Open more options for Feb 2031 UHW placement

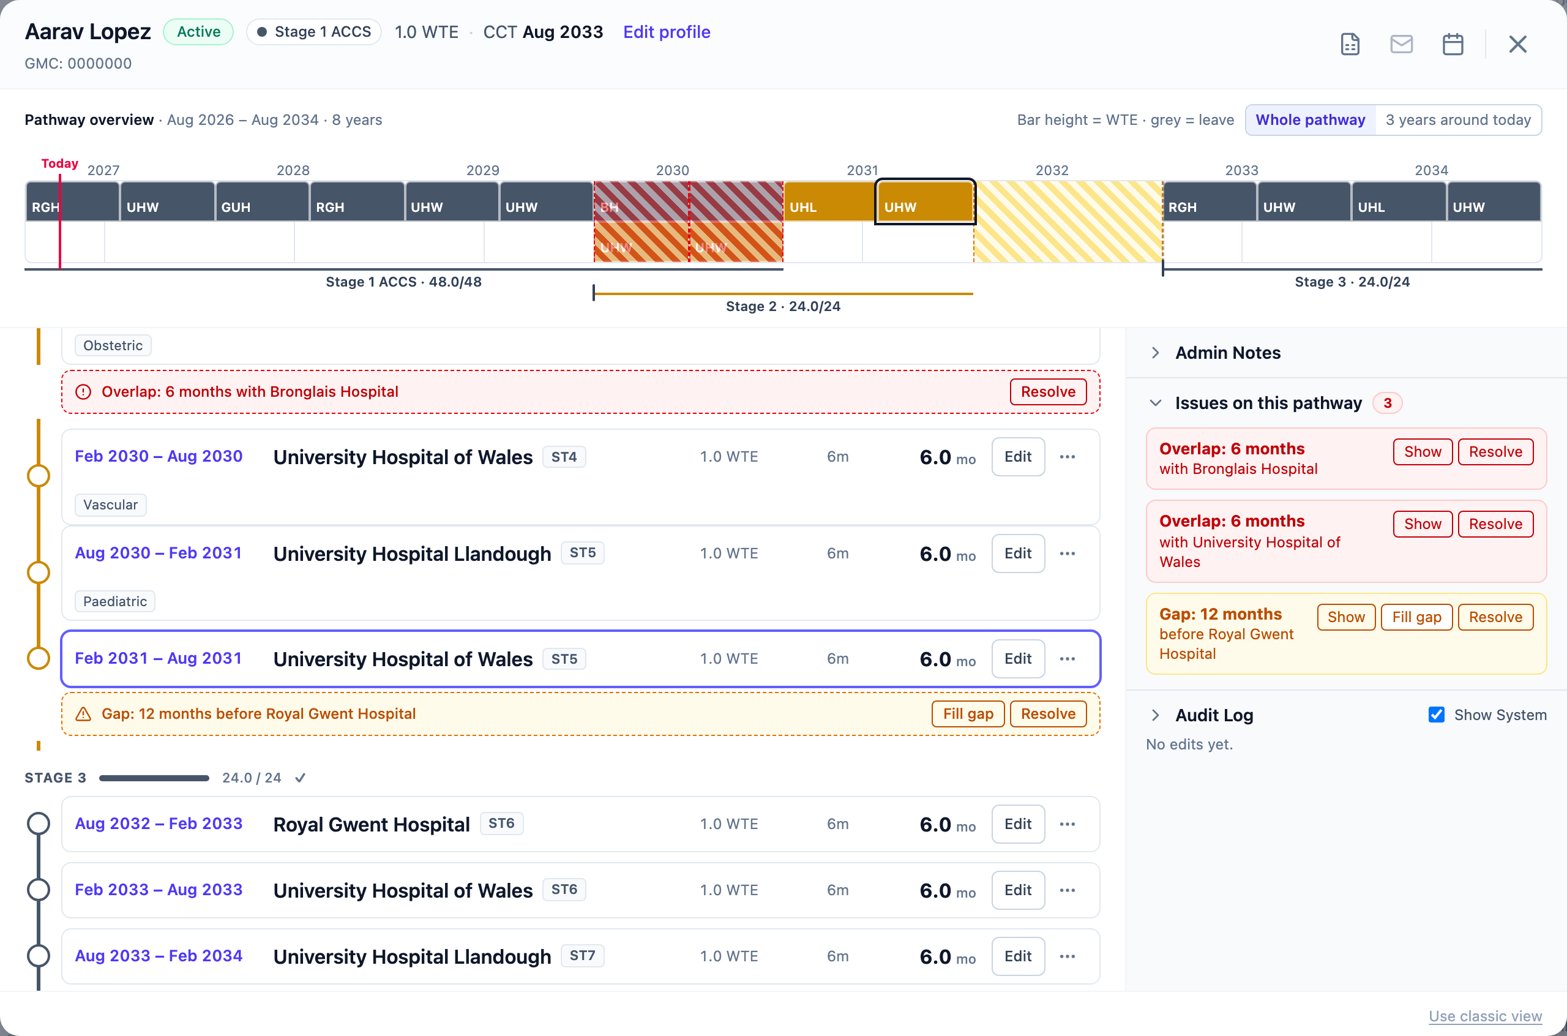pos(1067,659)
